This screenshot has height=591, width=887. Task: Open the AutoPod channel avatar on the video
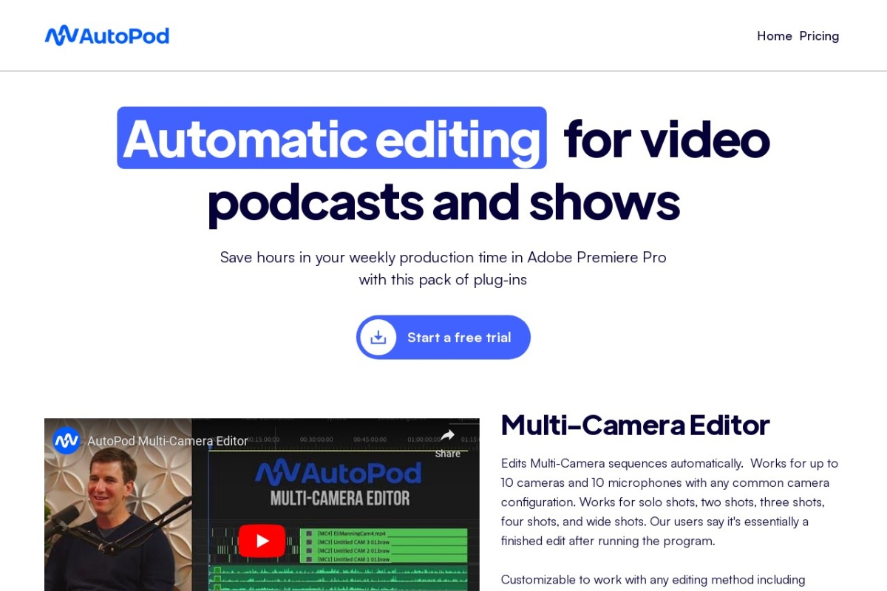(x=67, y=441)
